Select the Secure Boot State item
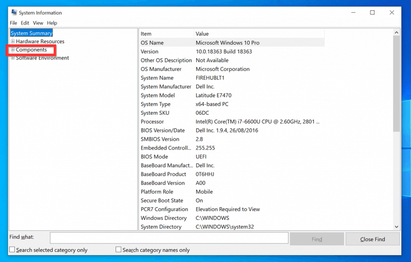Screen dimensions: 411x262 click(x=162, y=200)
